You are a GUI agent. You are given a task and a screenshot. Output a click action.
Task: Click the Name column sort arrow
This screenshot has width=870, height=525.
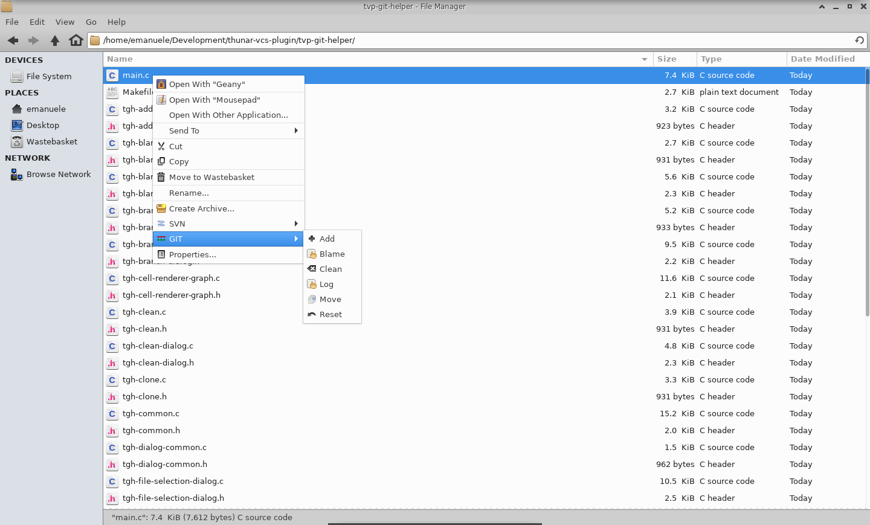click(645, 59)
